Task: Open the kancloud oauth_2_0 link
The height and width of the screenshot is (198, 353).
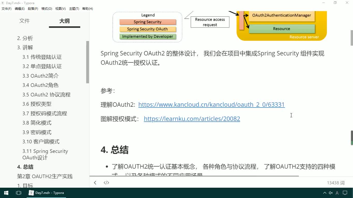Action: (x=211, y=104)
